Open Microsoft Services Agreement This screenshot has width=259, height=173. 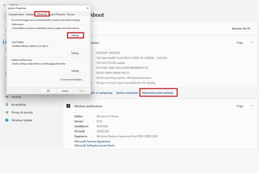[92, 141]
